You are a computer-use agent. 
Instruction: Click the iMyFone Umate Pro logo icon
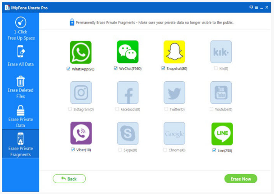(7, 8)
